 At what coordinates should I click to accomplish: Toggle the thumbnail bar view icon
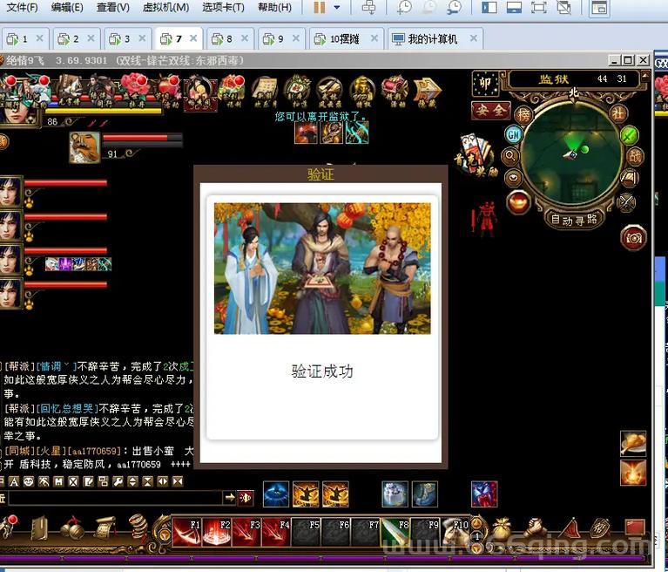tap(514, 7)
